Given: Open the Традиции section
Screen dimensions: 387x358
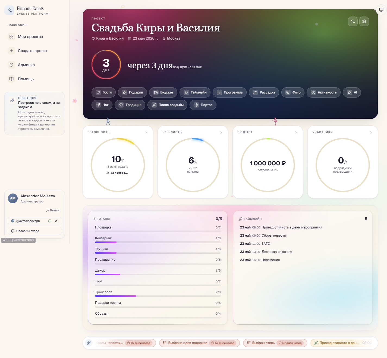Looking at the screenshot, I should point(130,105).
